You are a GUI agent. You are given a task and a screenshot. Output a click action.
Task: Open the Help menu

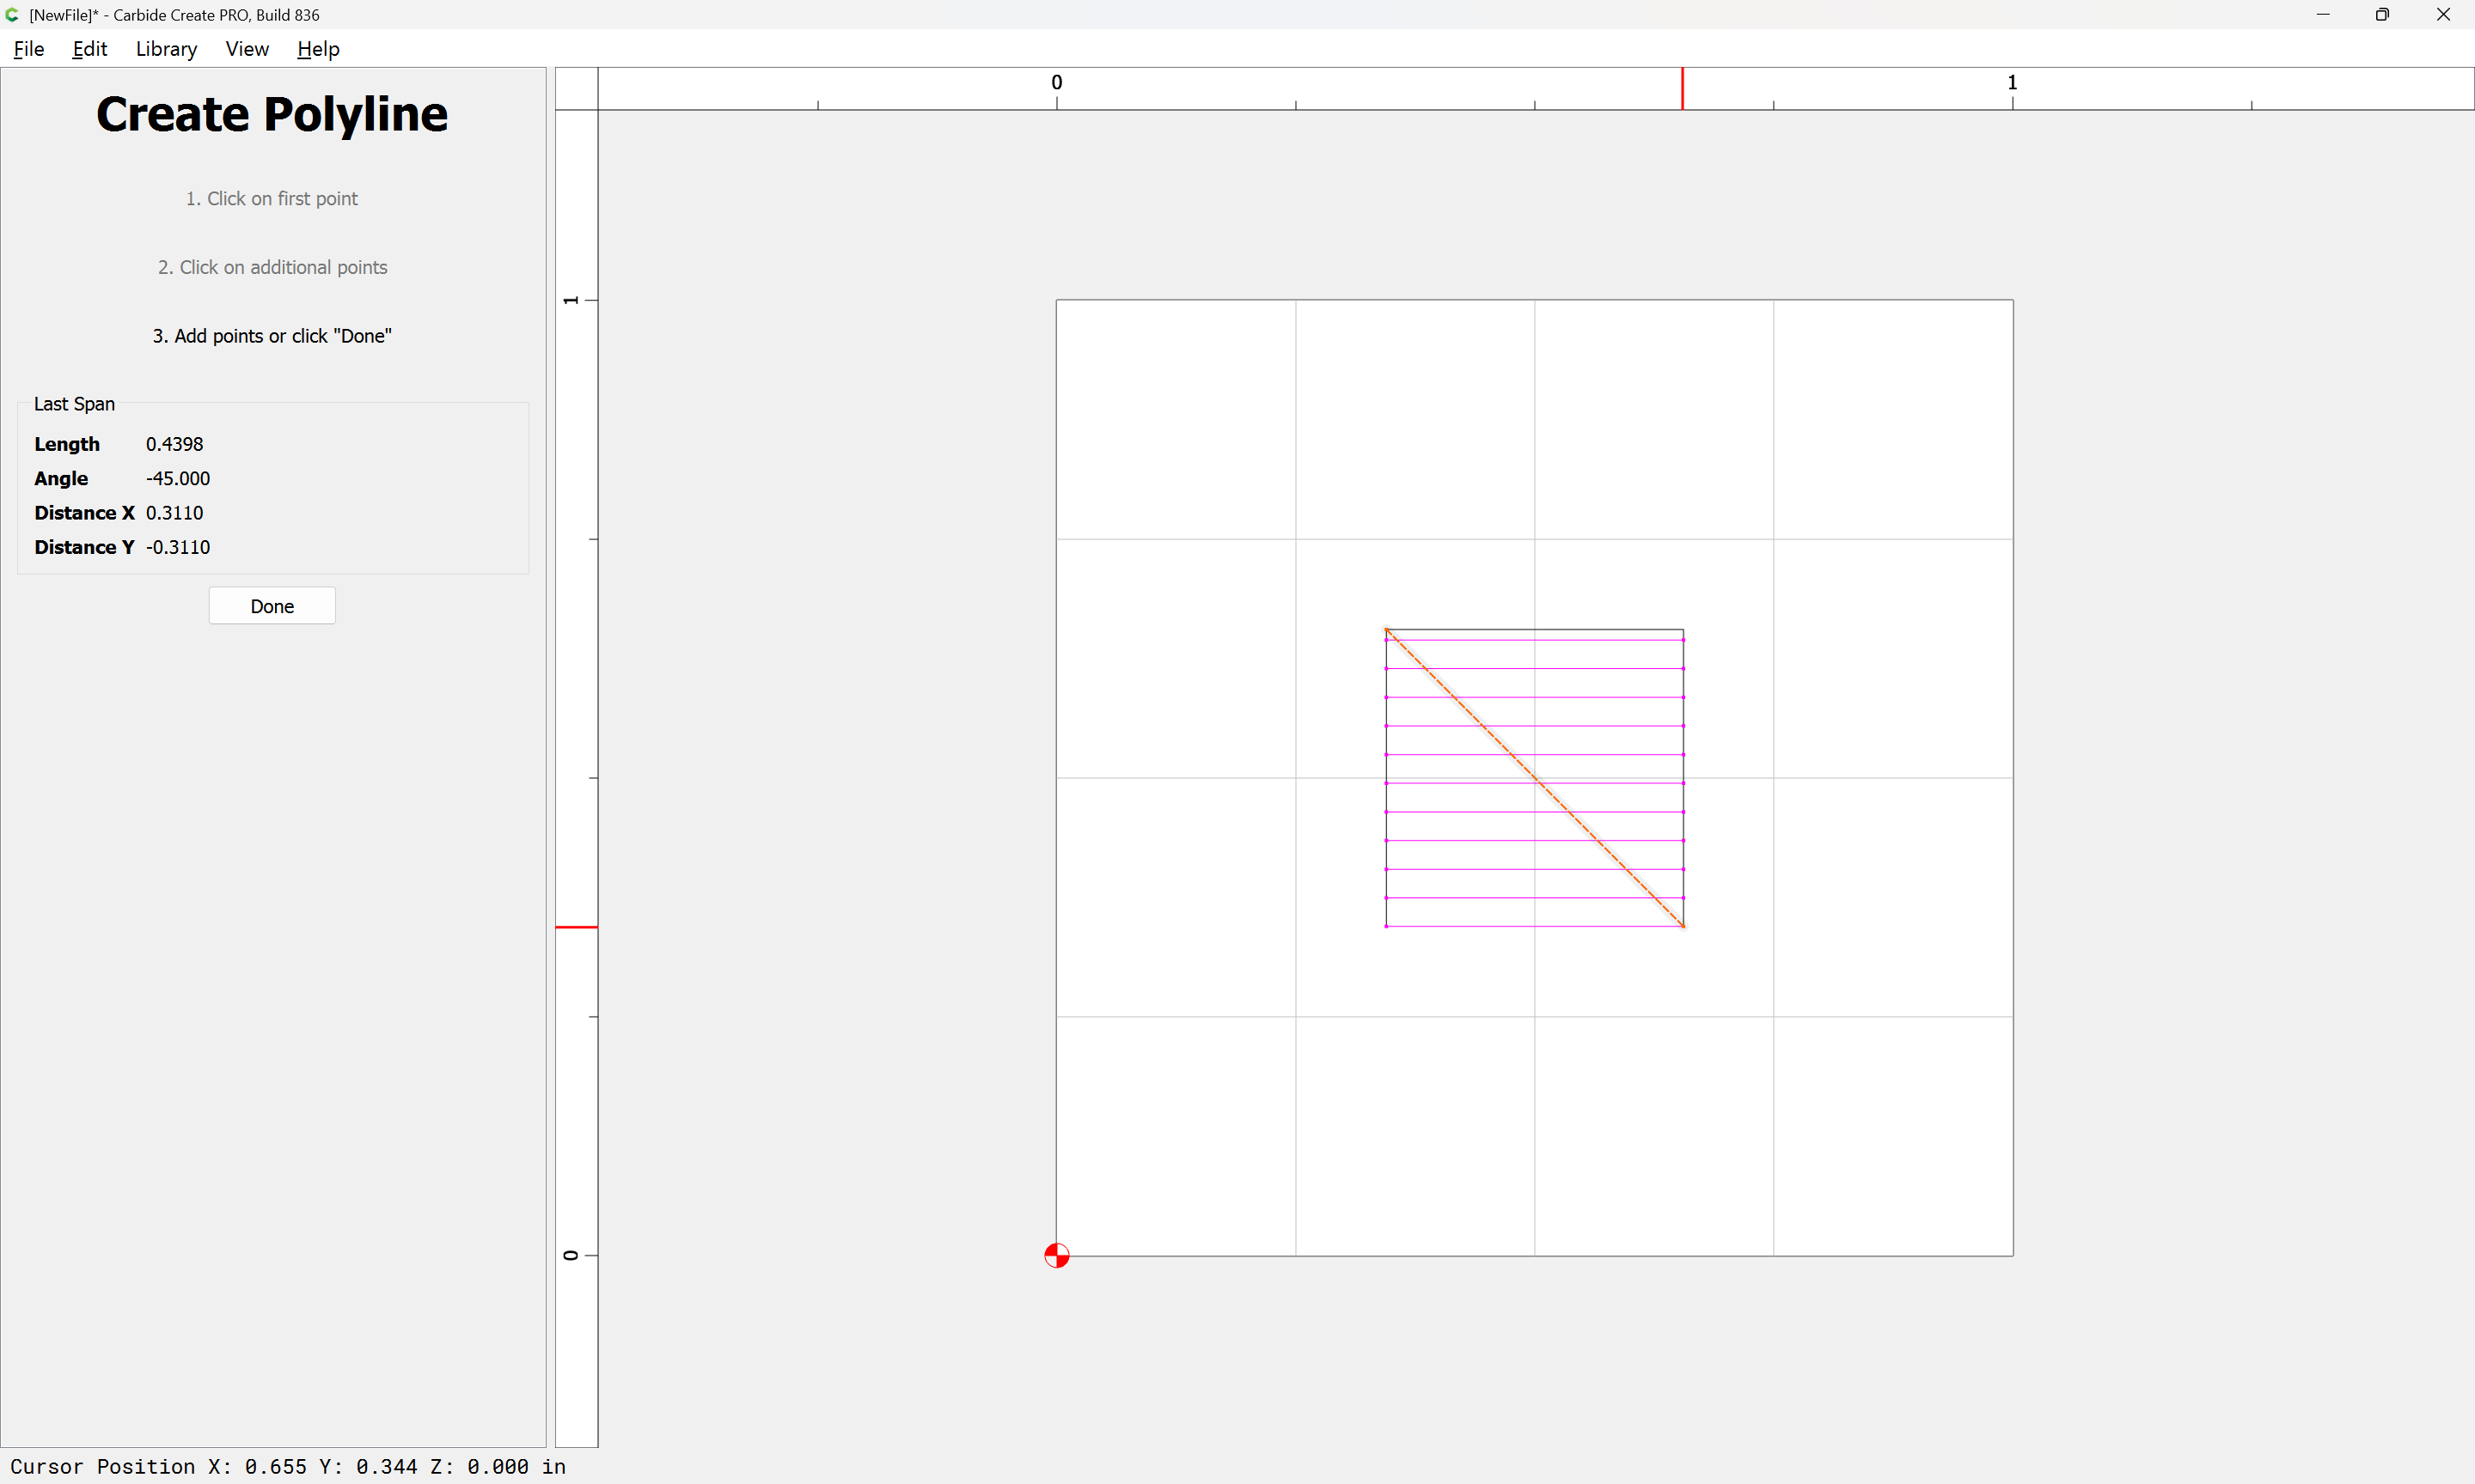click(318, 49)
